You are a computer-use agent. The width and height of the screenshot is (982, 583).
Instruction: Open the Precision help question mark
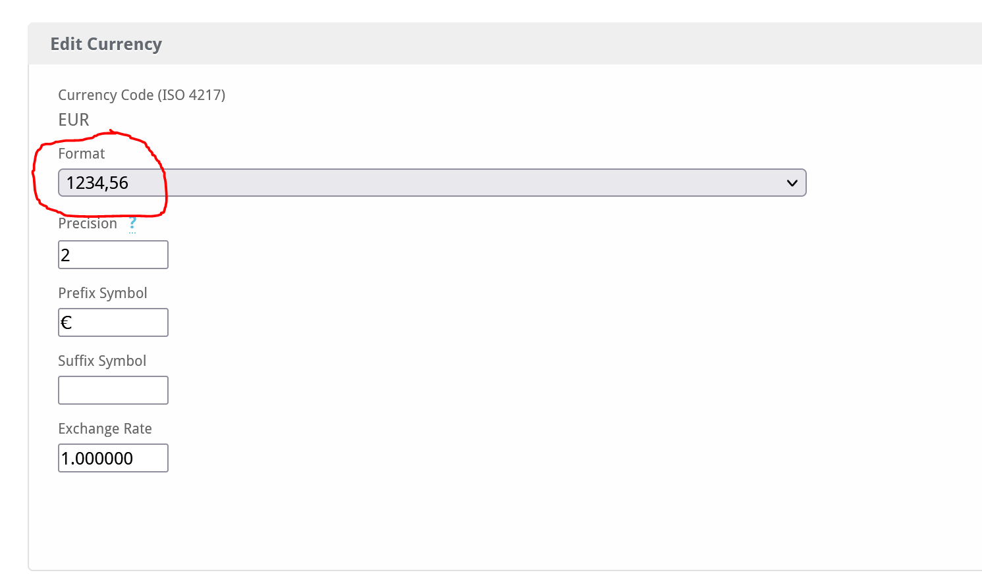(x=132, y=224)
